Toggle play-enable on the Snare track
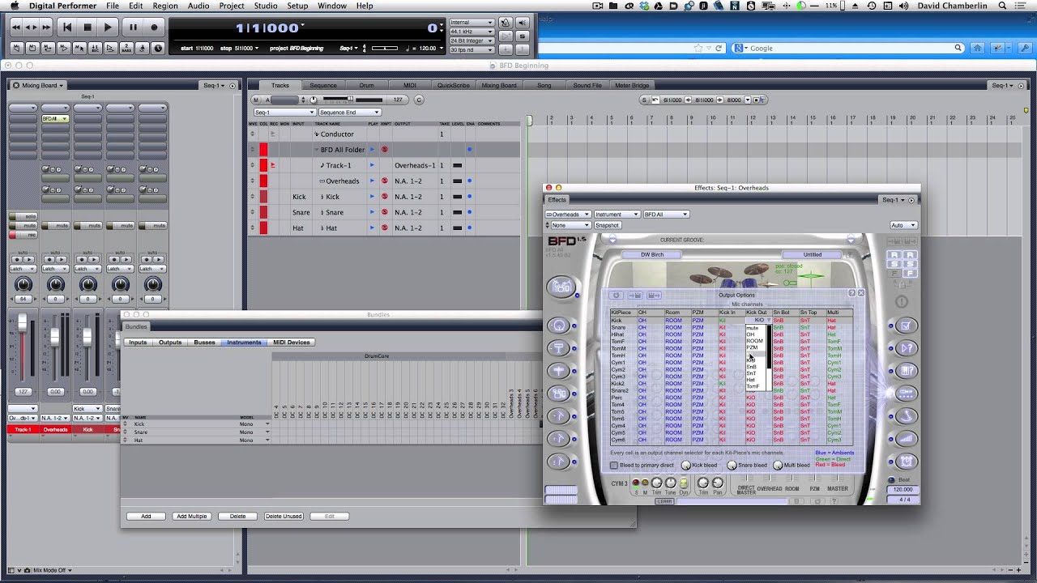The image size is (1037, 583). coord(372,212)
